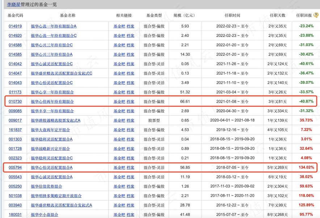Open fund code 161837 link
The height and width of the screenshot is (218, 320).
point(15,130)
